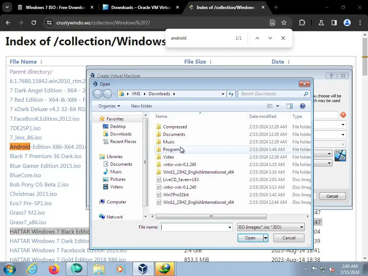Toggle the preview pane icon
The width and height of the screenshot is (368, 276).
290,106
